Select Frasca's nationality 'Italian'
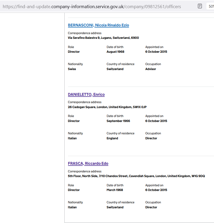The height and width of the screenshot is (223, 214). (72, 207)
